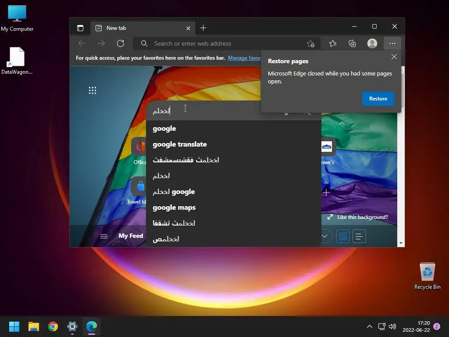Select the DataWagon desktop shortcut

(17, 61)
